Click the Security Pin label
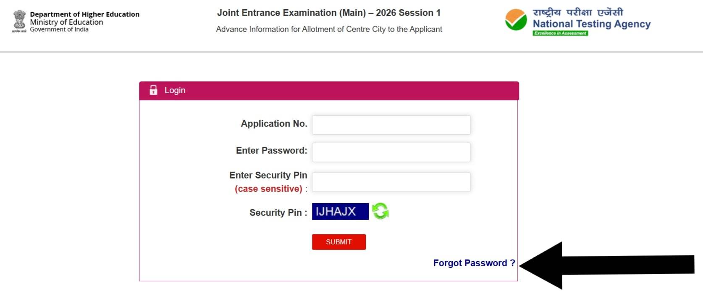Image resolution: width=703 pixels, height=291 pixels. [x=277, y=212]
